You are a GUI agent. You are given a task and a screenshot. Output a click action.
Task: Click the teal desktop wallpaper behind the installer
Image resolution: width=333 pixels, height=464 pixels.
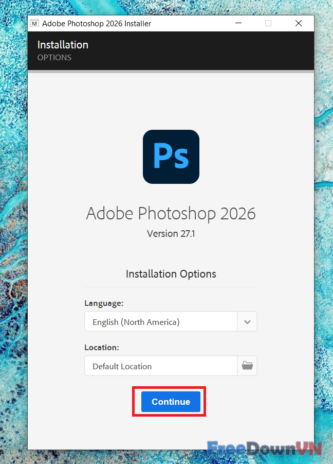point(13,232)
